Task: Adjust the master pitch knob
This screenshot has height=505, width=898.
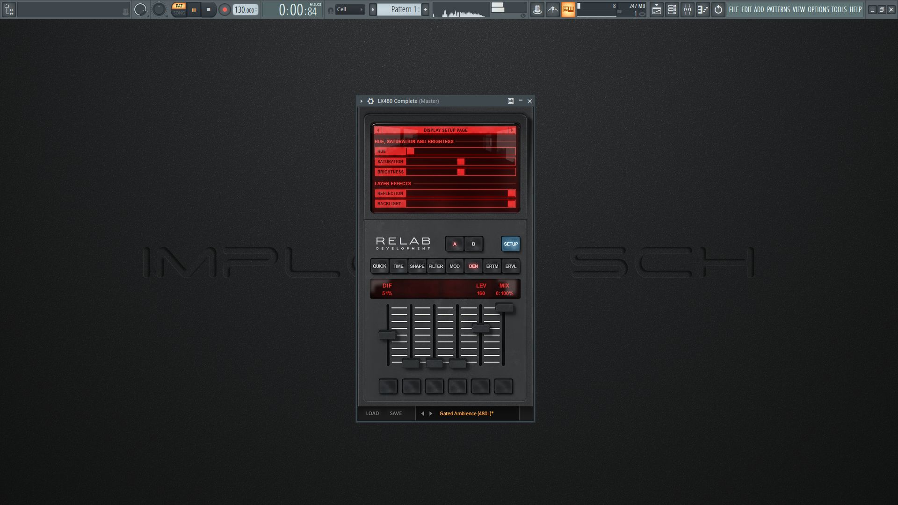Action: coord(159,9)
